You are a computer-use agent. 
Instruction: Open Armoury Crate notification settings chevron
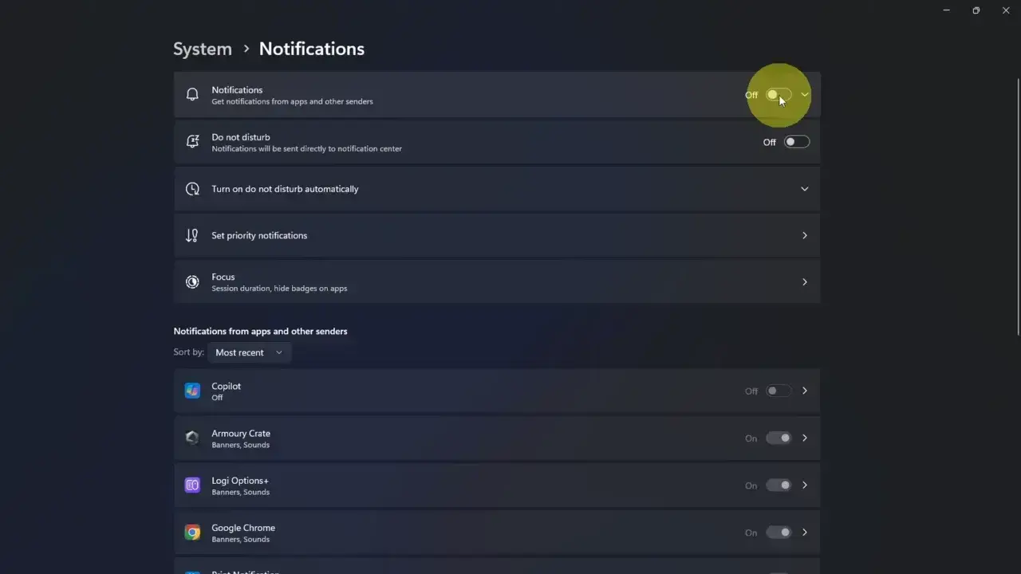(x=804, y=438)
